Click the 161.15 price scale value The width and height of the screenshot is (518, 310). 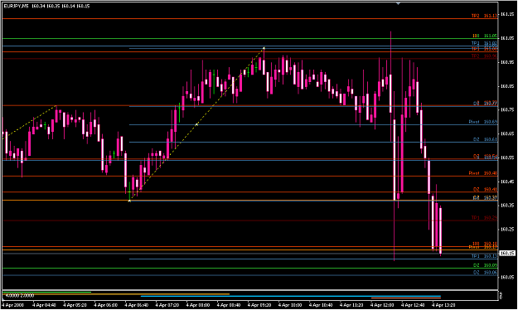point(507,14)
